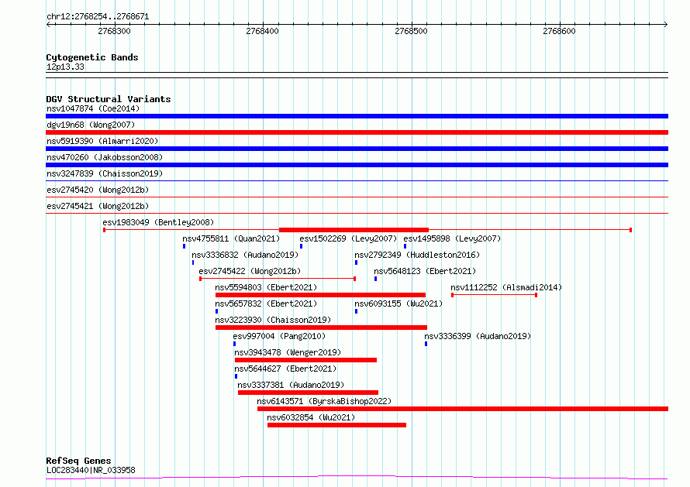Viewport: 690px width, 487px height.
Task: Click nsv4755811 (Quan2021) variant label
Action: (x=231, y=238)
